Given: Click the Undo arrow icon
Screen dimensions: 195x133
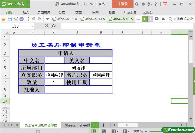Looking at the screenshot, I should pyautogui.click(x=34, y=19).
